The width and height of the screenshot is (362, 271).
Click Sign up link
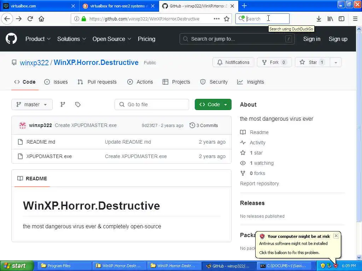point(338,39)
